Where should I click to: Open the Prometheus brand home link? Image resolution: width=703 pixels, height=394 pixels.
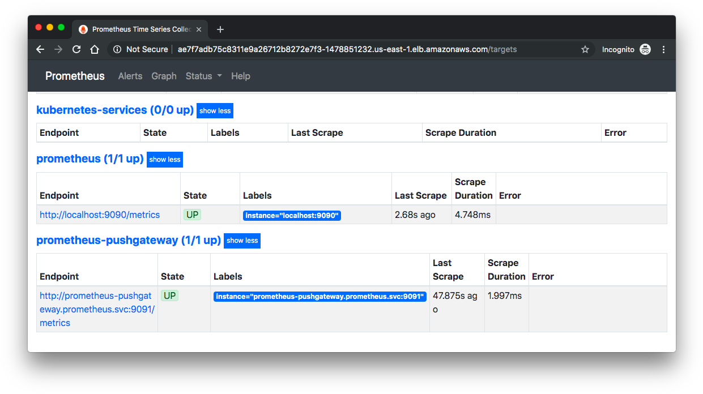coord(75,76)
